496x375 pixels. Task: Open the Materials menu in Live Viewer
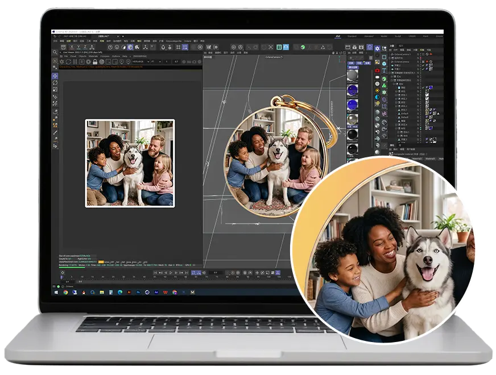point(93,56)
